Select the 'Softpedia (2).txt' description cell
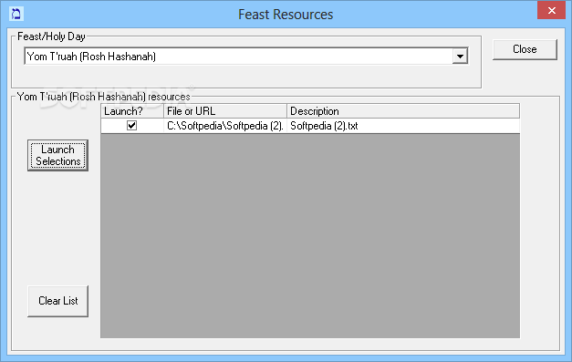572x362 pixels. point(403,126)
